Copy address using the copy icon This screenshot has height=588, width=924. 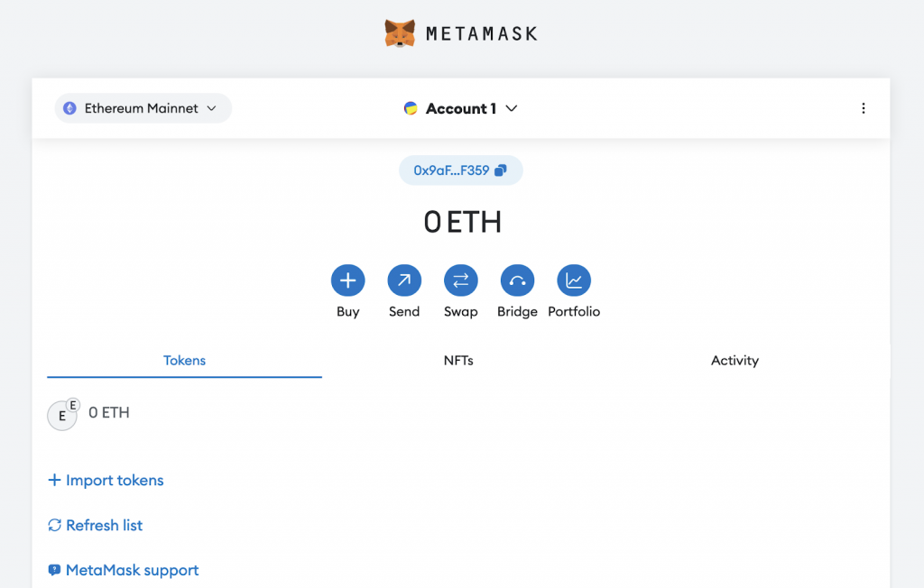coord(501,170)
